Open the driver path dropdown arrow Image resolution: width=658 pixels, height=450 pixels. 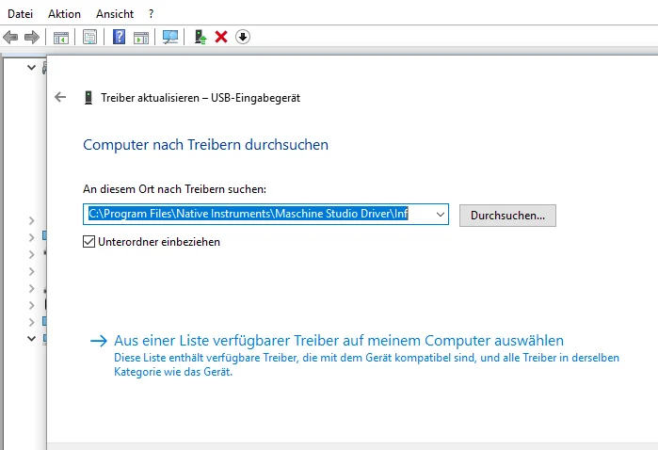coord(441,214)
